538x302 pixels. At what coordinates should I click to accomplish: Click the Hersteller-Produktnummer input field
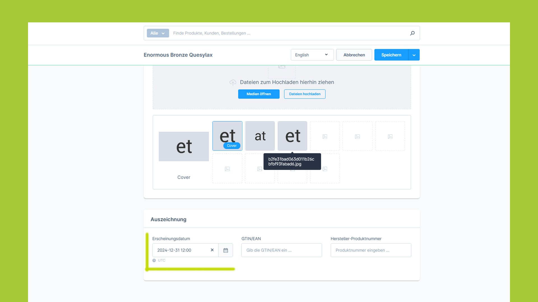371,250
